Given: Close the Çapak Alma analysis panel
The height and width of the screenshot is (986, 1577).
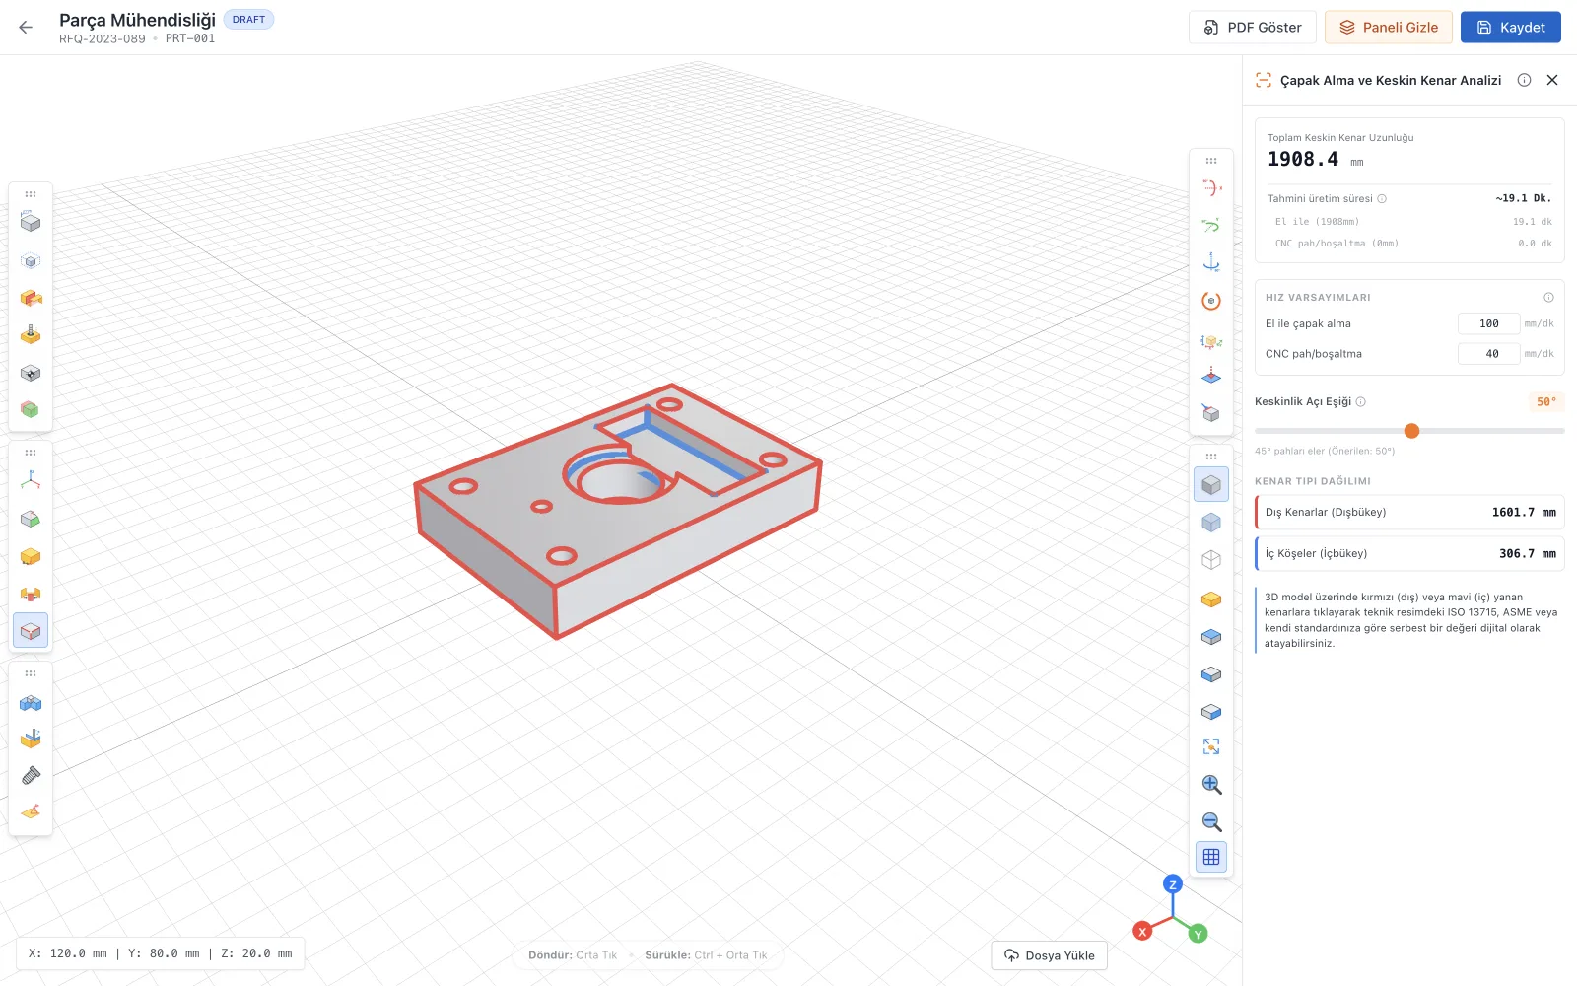Looking at the screenshot, I should point(1552,80).
